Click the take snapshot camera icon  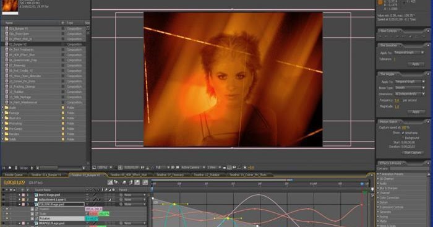pos(142,168)
